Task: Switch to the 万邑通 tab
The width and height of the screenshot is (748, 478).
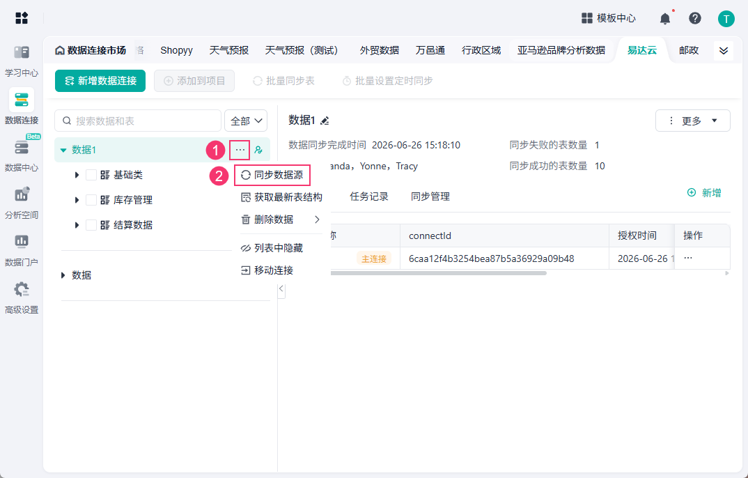Action: 430,50
